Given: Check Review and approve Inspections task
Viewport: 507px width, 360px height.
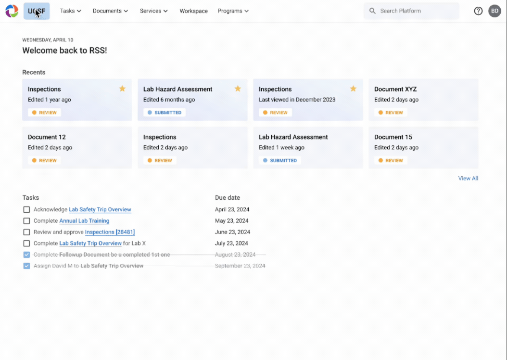Looking at the screenshot, I should point(26,232).
